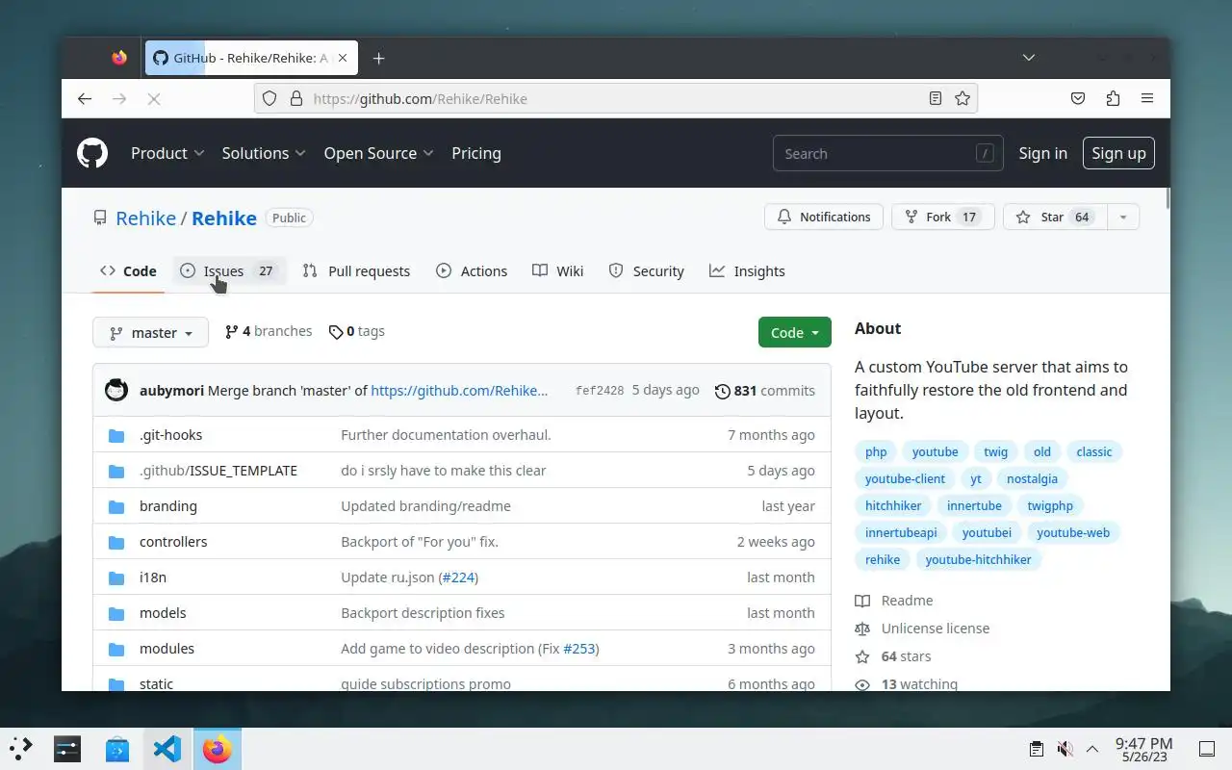Click the Sign in link

(x=1043, y=153)
